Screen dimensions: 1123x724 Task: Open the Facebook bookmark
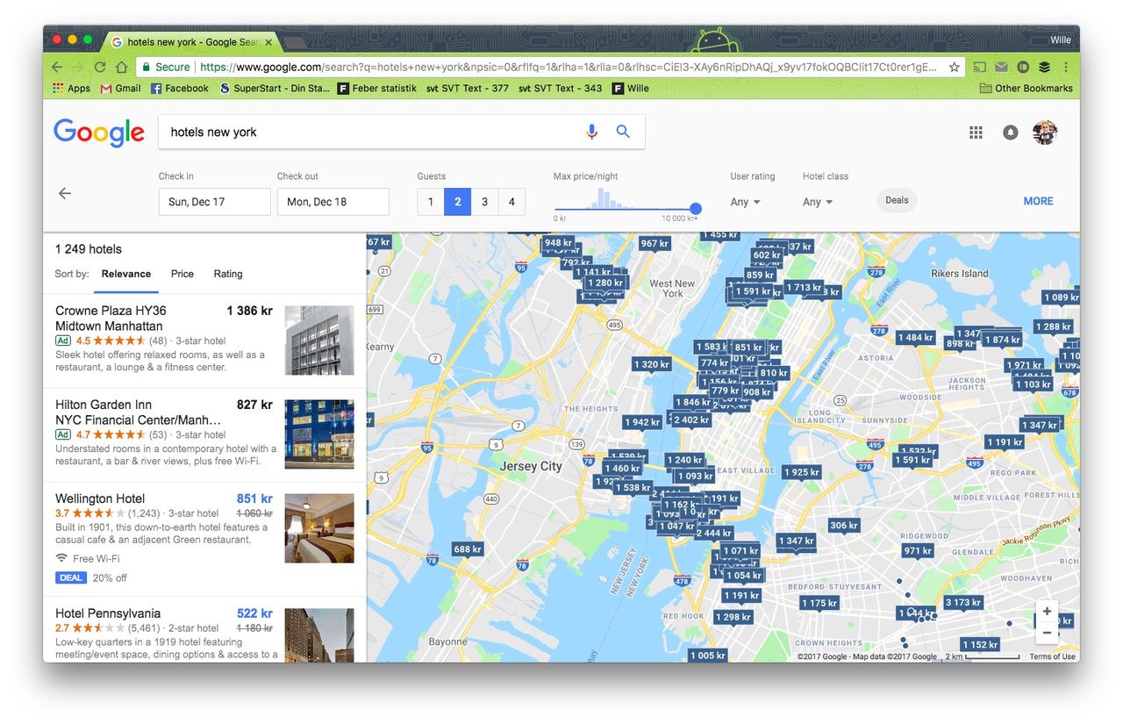[180, 89]
